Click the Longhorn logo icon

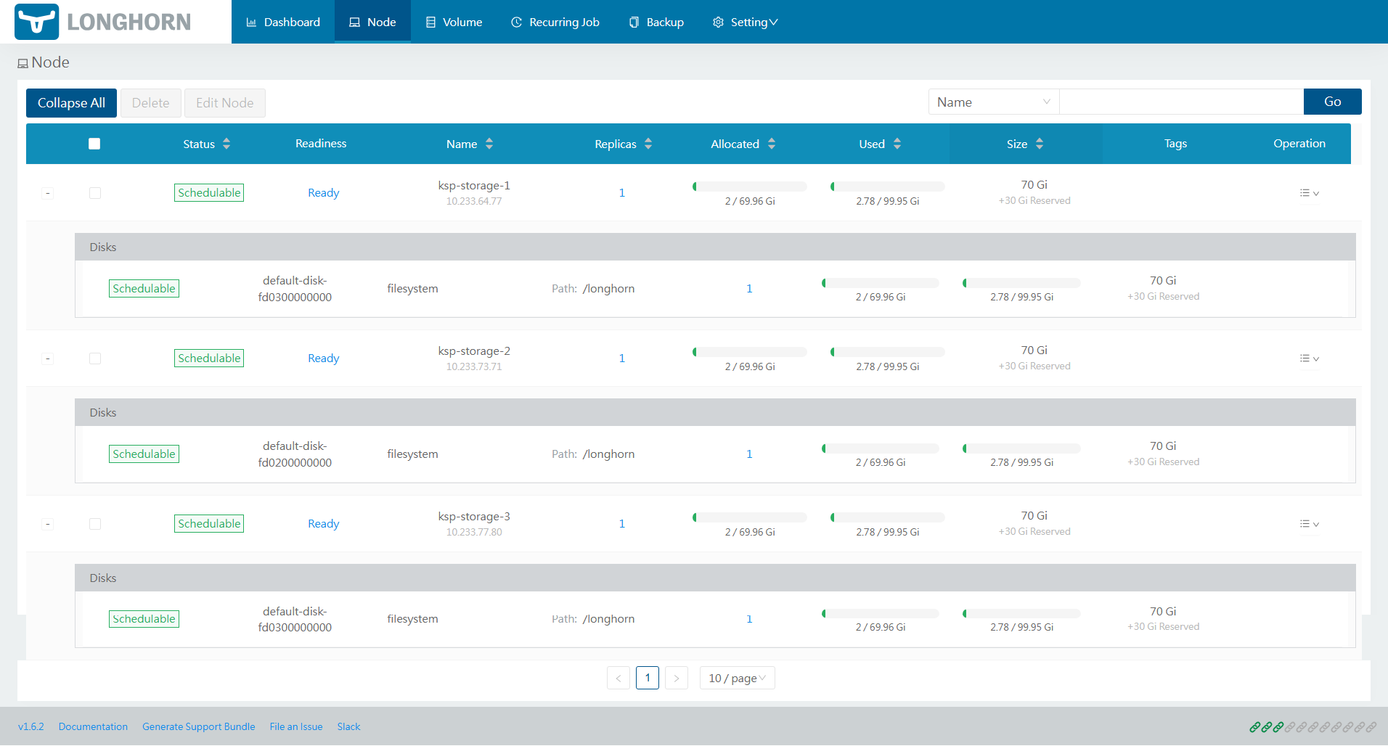click(36, 22)
